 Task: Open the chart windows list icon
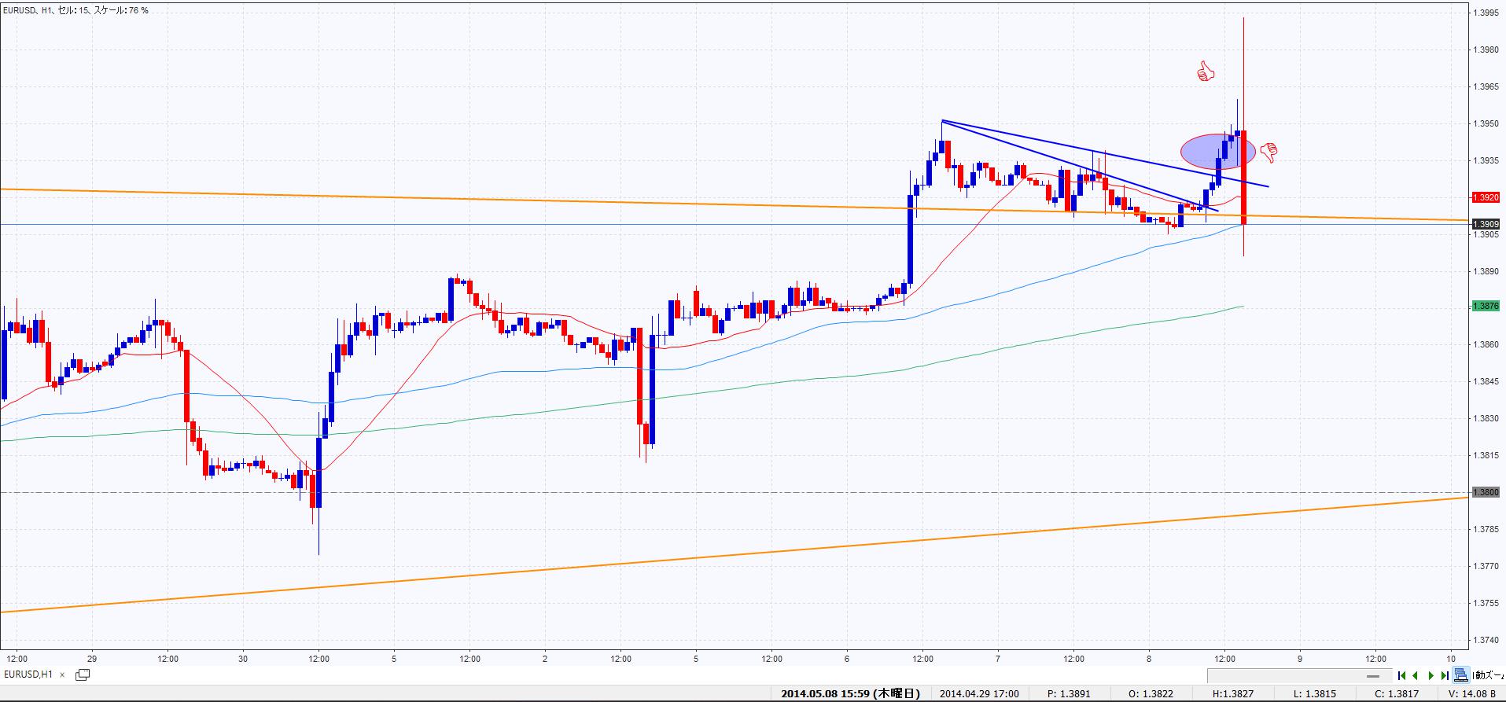tap(83, 674)
